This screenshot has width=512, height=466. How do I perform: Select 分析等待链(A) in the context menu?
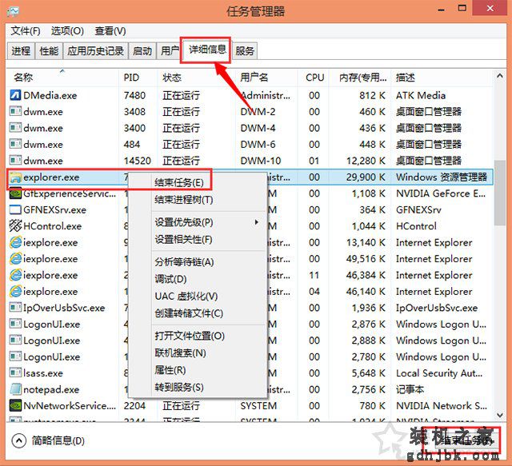click(184, 261)
